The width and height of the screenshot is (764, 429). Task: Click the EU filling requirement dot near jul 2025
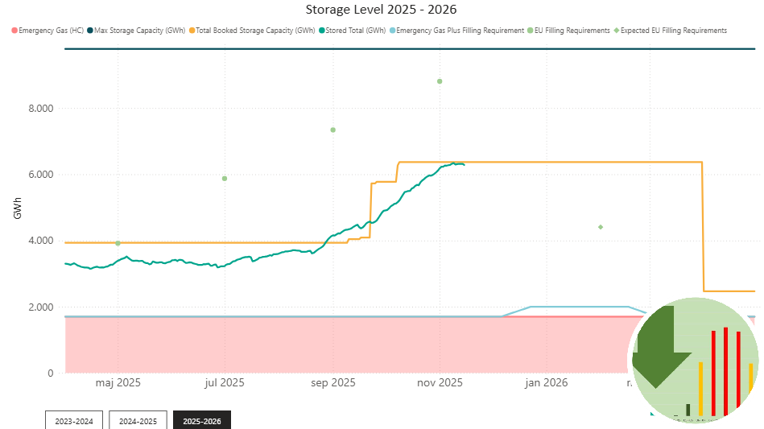tap(225, 179)
